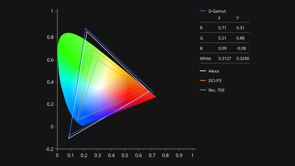
Task: Click the R row X value 0.71
Action: (222, 28)
